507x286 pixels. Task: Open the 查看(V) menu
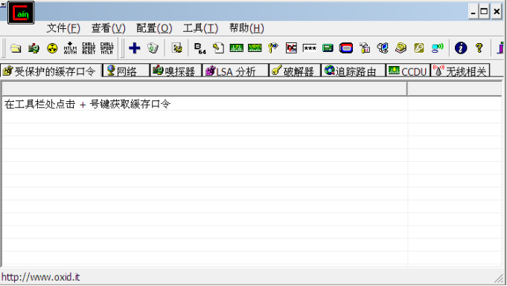(x=108, y=28)
